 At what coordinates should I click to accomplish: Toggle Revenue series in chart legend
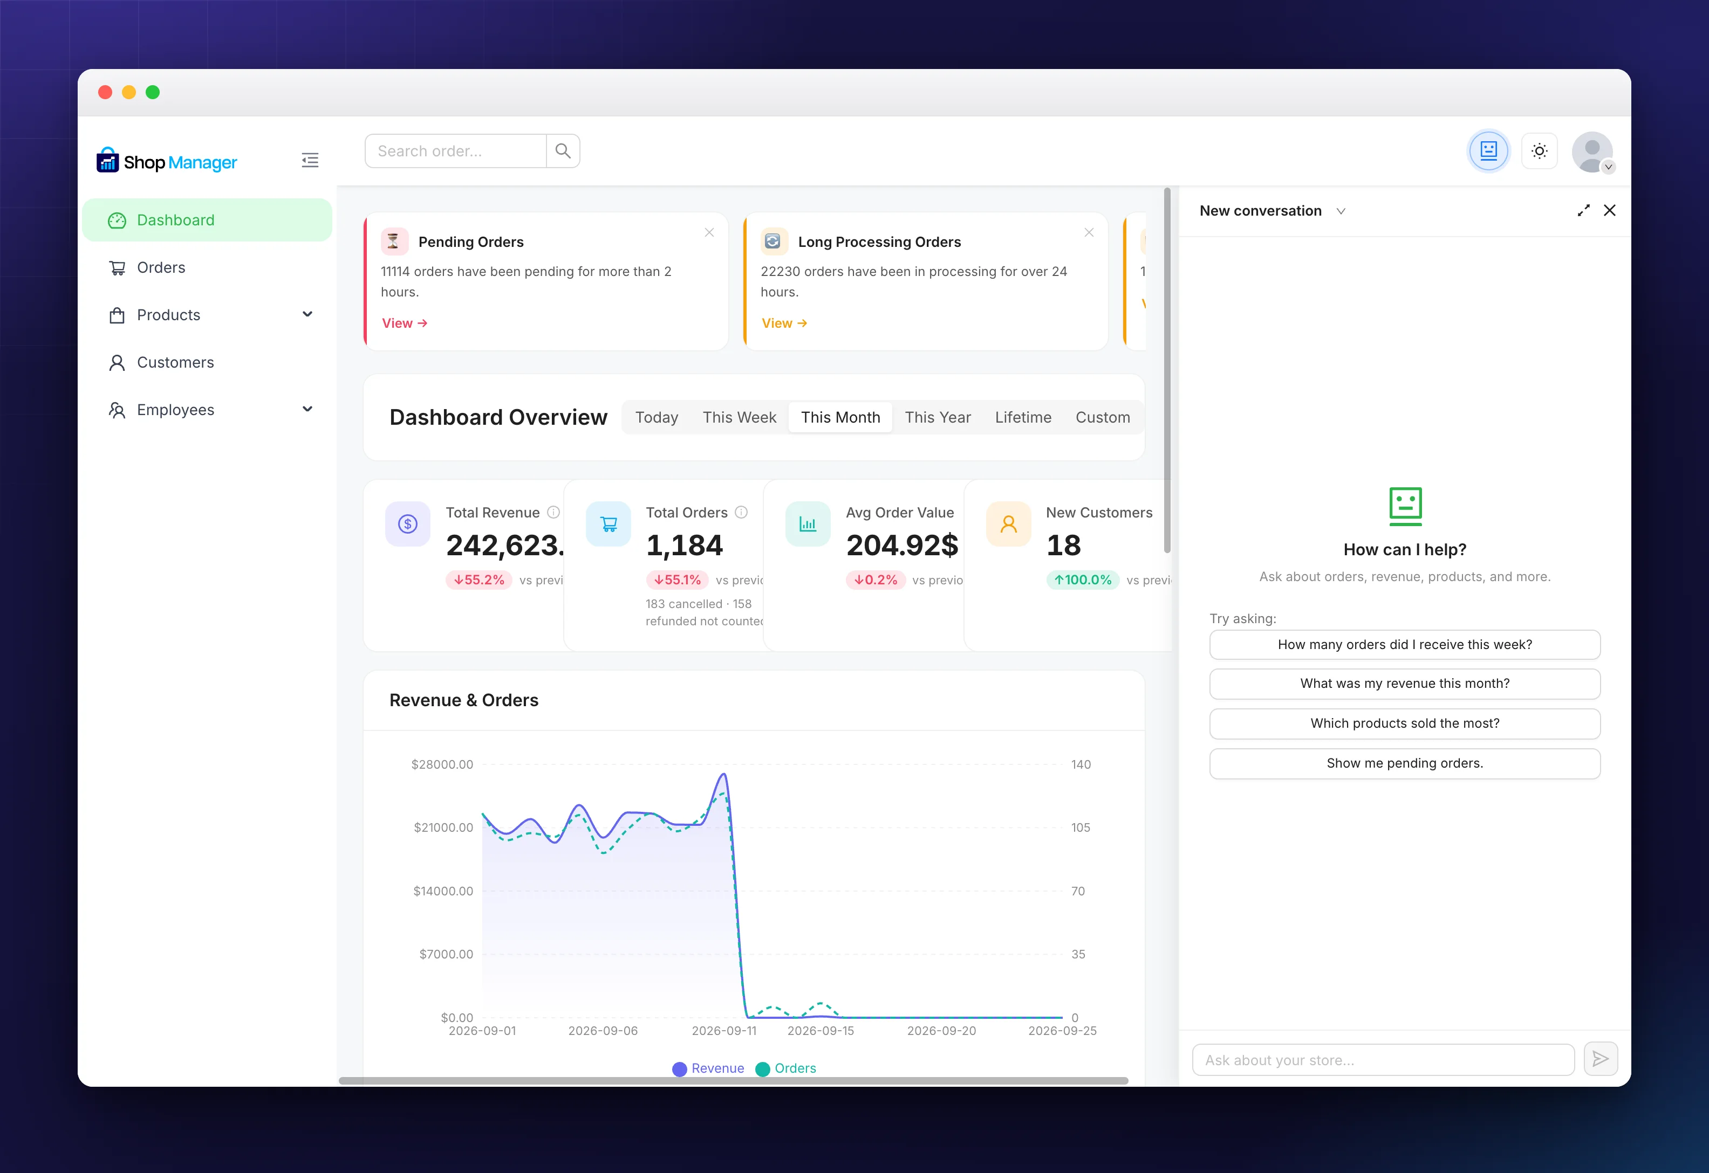coord(708,1068)
